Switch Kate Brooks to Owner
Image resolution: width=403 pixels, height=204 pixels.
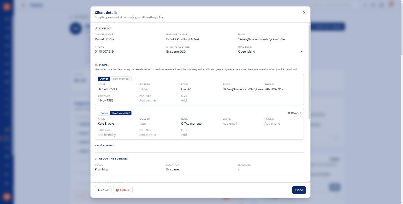104,113
